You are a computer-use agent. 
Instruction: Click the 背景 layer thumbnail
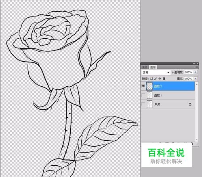(x=149, y=104)
